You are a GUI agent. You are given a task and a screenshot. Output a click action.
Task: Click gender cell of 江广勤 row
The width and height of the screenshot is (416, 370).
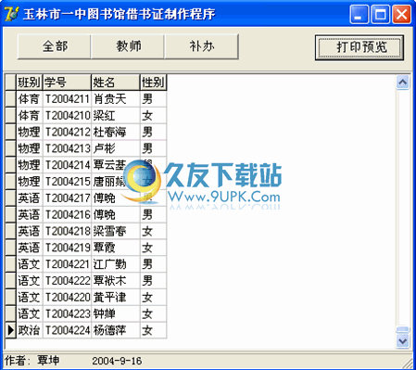(x=154, y=264)
